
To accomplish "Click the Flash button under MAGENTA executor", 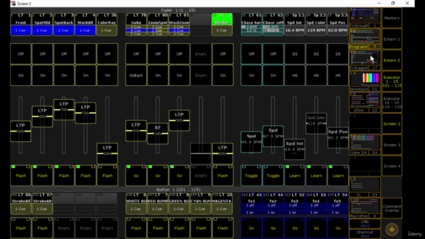I will pos(222,228).
